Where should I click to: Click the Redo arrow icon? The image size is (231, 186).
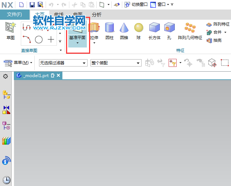click(64, 5)
